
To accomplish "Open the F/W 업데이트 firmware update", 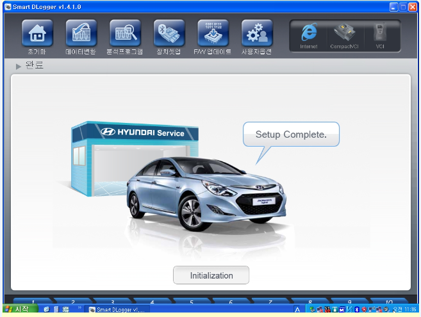I will click(x=213, y=33).
